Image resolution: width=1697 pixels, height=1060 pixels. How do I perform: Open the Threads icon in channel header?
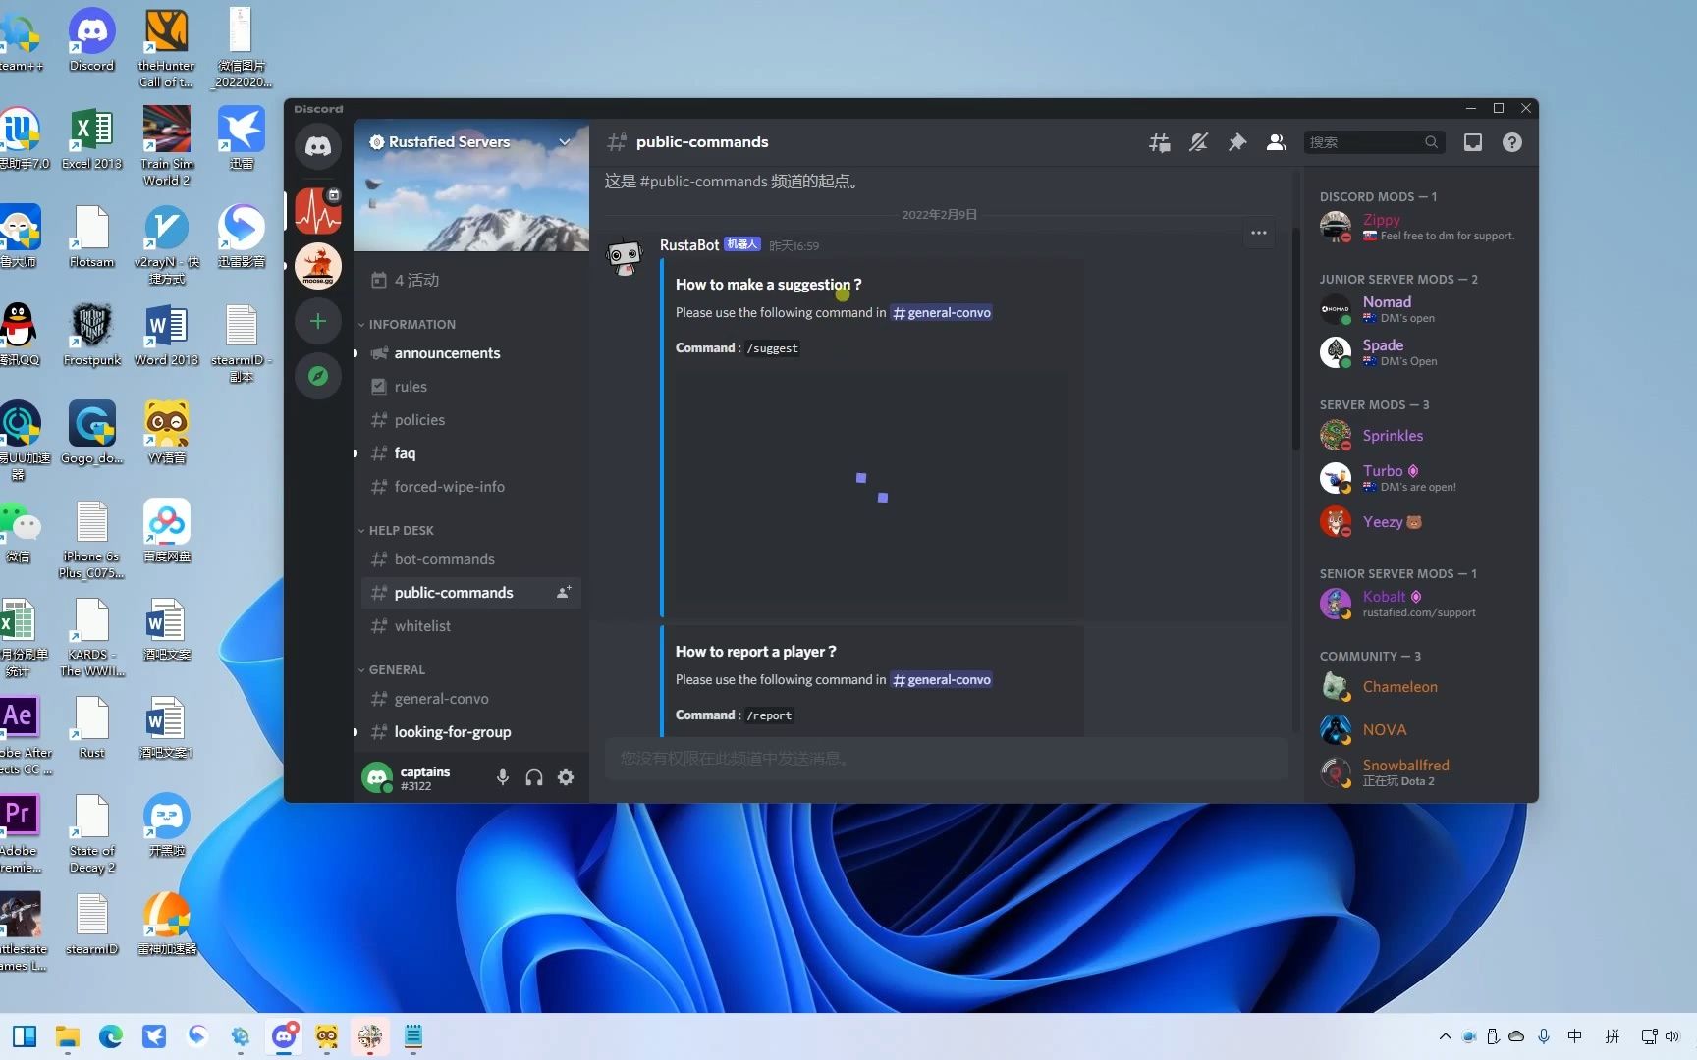1160,142
